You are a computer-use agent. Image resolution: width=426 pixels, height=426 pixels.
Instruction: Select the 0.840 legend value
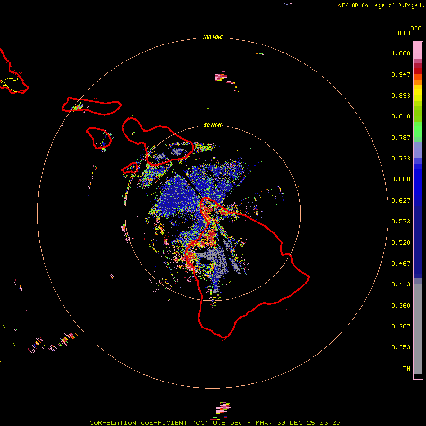(401, 116)
